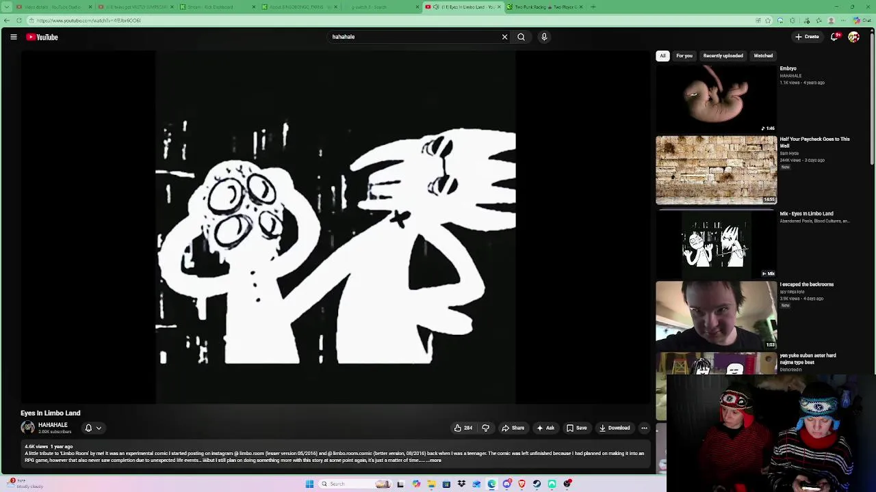Open the Task View taskbar icon
This screenshot has width=876, height=492.
[400, 484]
